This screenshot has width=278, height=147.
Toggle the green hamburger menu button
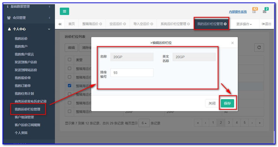tap(64, 11)
